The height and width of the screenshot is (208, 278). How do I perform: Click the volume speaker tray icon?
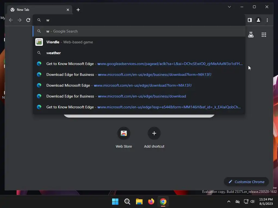click(x=252, y=201)
